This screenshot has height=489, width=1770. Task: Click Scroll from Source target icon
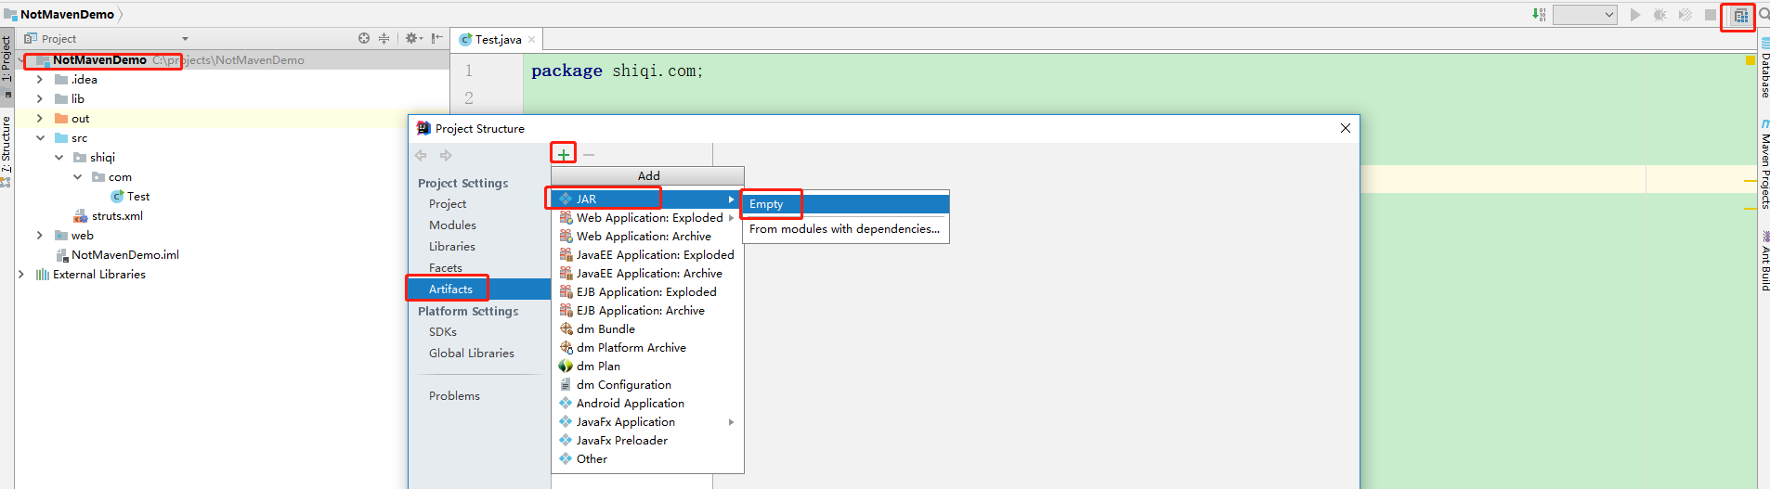(364, 38)
